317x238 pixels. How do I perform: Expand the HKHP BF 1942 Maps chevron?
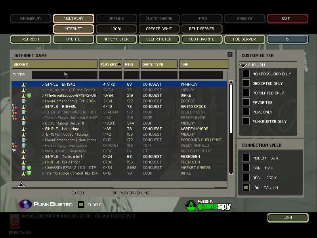tap(43, 162)
